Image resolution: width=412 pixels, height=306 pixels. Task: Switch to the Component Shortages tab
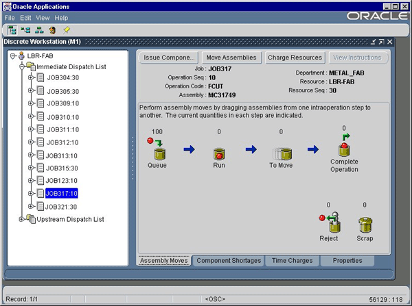pyautogui.click(x=229, y=261)
